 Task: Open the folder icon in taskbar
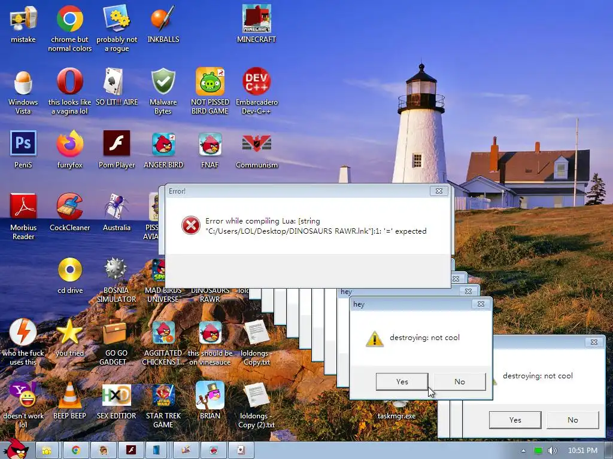(x=47, y=451)
